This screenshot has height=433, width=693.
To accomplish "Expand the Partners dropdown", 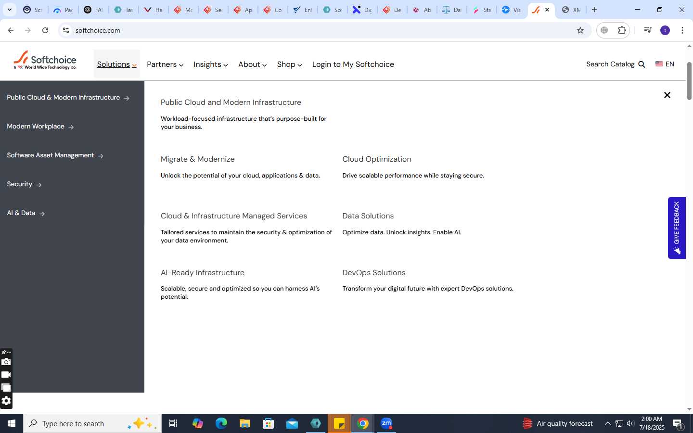I will [165, 64].
